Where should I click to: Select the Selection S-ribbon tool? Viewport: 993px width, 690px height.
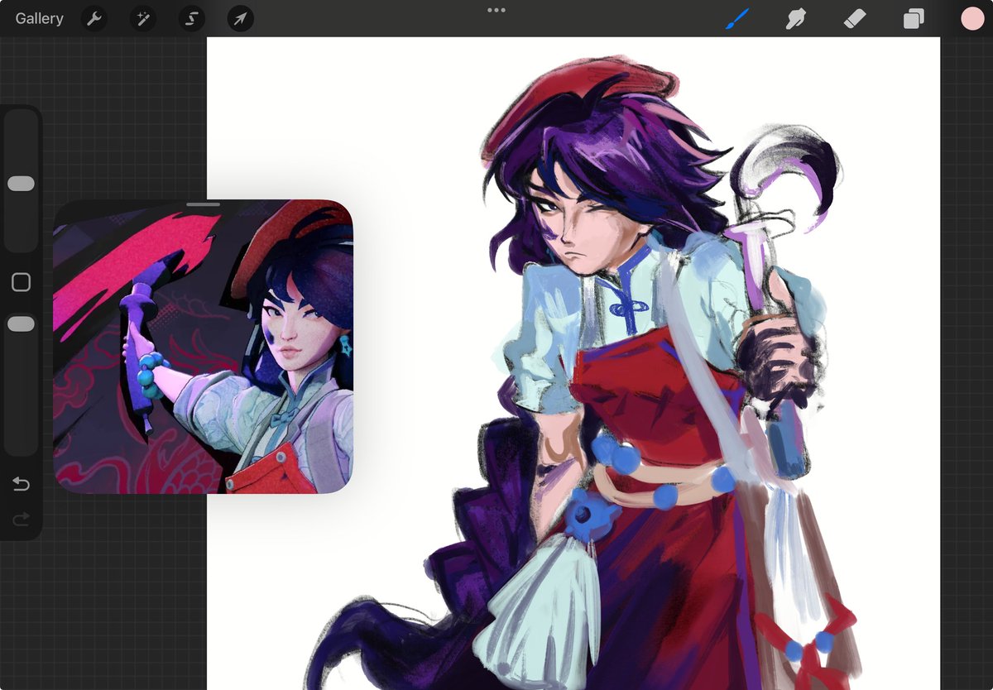pos(191,18)
